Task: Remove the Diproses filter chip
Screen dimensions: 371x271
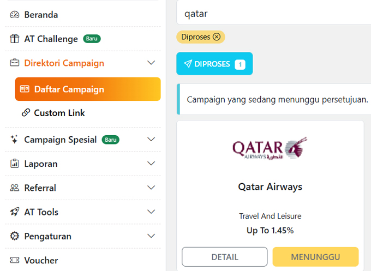Action: pyautogui.click(x=217, y=37)
